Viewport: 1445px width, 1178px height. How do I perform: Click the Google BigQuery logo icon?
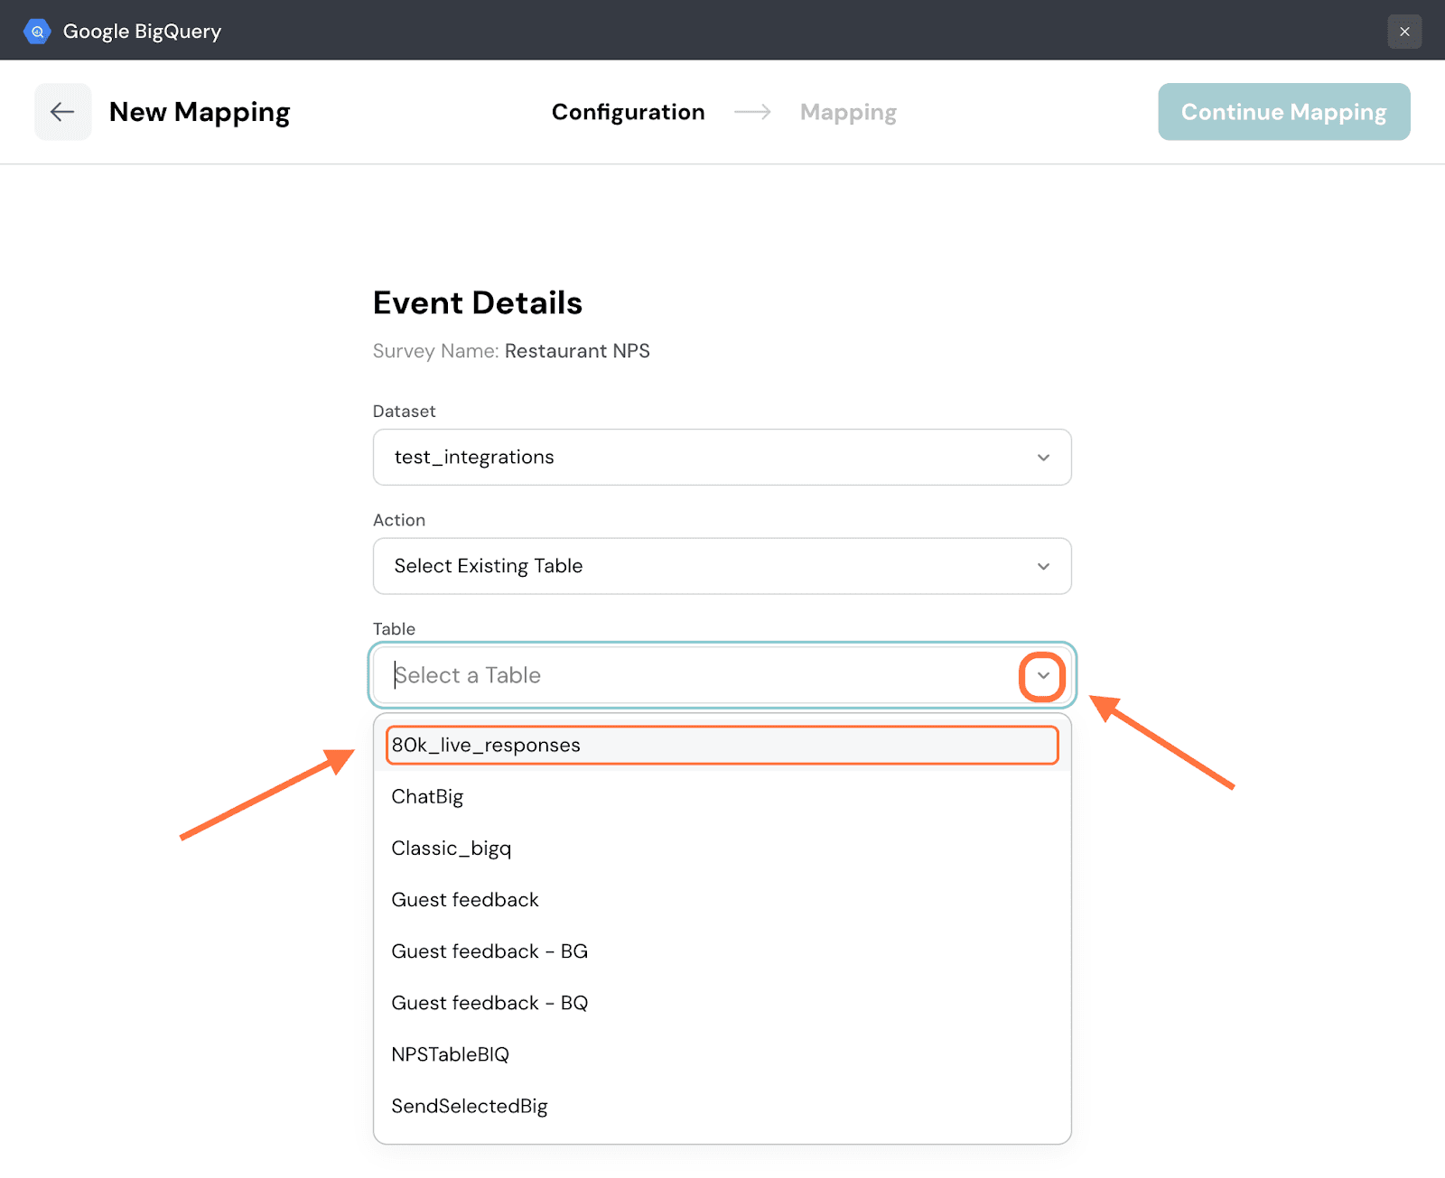click(37, 32)
